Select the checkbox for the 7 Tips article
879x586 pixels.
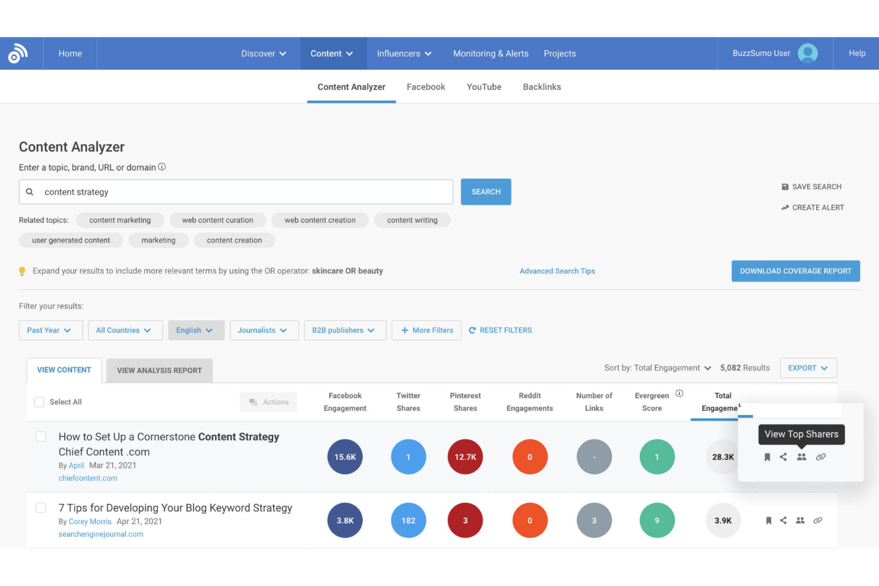point(41,508)
